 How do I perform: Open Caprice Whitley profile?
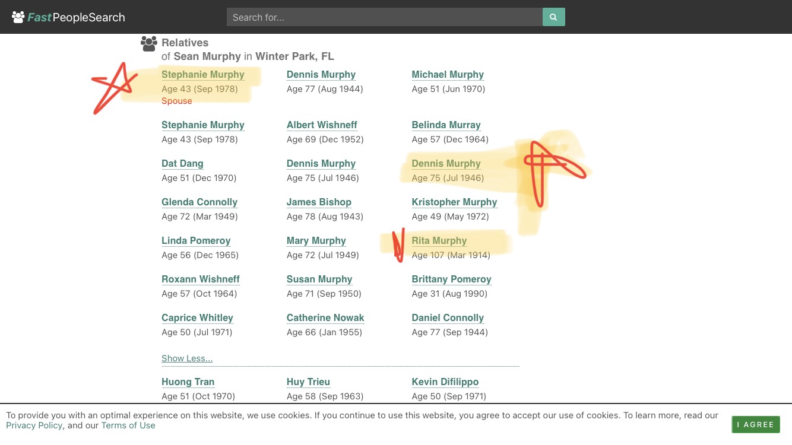[x=197, y=317]
